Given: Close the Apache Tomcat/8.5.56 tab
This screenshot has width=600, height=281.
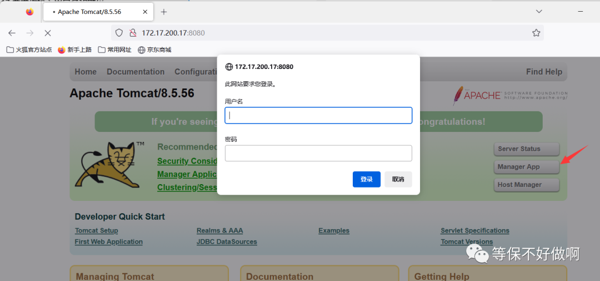Looking at the screenshot, I should click(x=145, y=12).
